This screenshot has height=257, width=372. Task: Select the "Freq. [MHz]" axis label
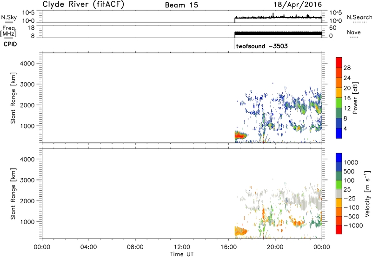[8, 31]
